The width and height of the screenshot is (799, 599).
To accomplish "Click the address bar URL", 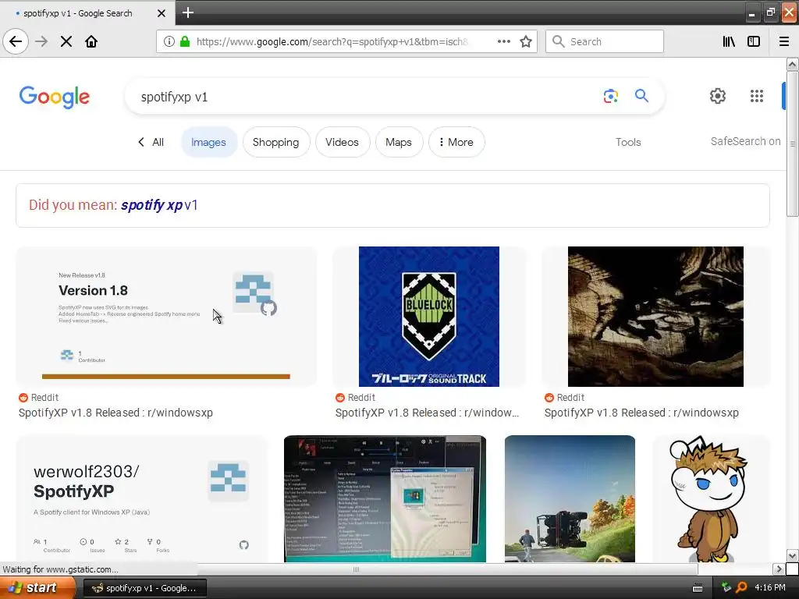I will [x=331, y=41].
